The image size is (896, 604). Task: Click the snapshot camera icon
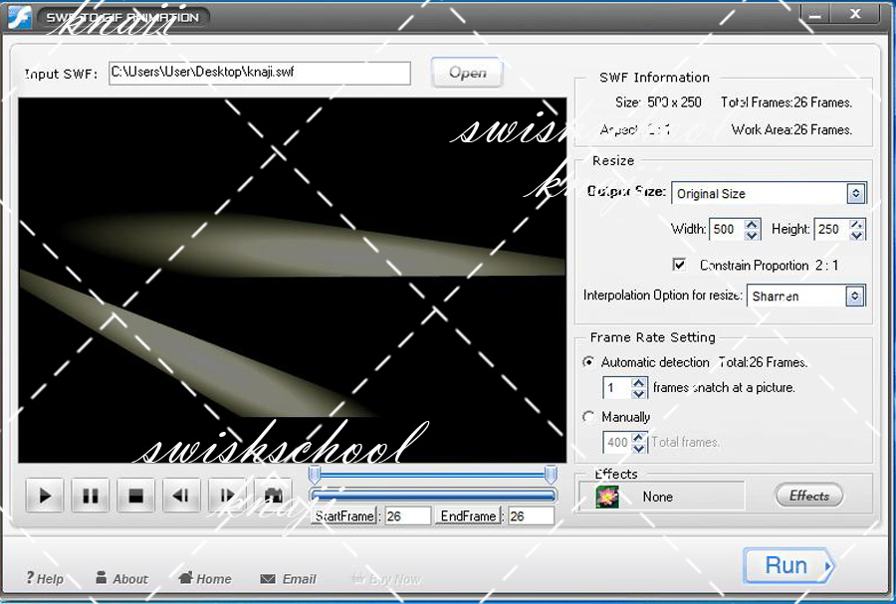click(x=271, y=495)
